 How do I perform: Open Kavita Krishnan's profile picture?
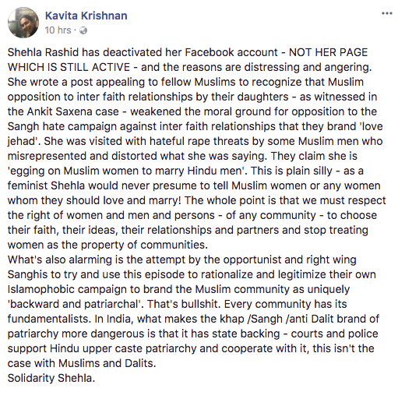tap(23, 23)
